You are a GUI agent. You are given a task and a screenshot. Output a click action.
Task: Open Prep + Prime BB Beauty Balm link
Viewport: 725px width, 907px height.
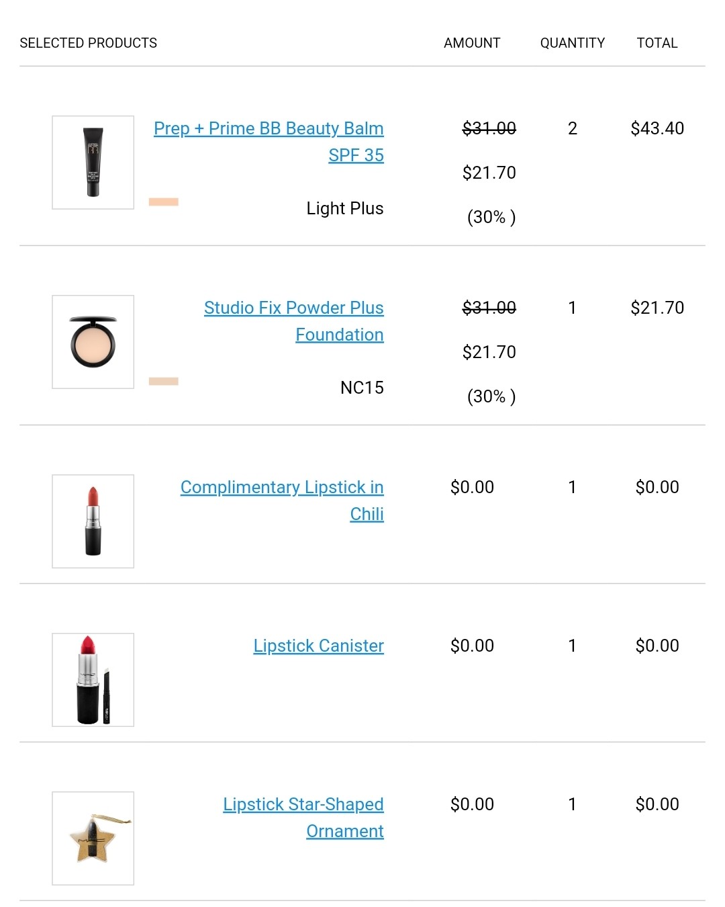(x=269, y=141)
